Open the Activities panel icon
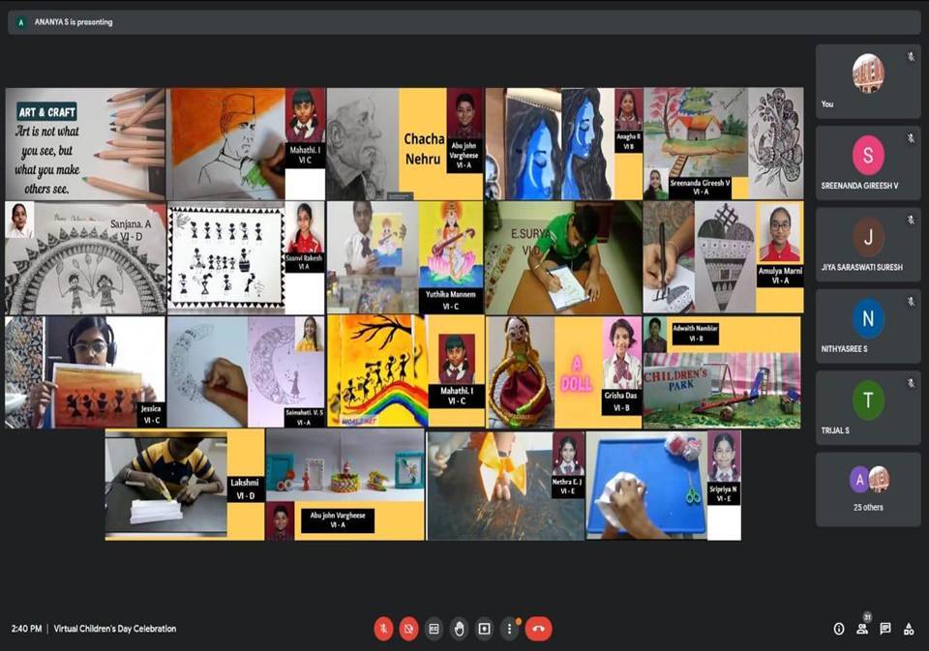Image resolution: width=929 pixels, height=651 pixels. (909, 629)
